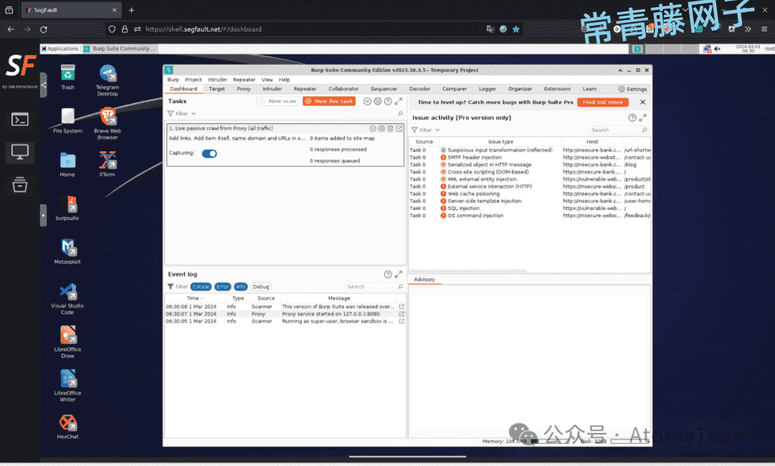
Task: Switch to the Proxy tab
Action: (244, 89)
